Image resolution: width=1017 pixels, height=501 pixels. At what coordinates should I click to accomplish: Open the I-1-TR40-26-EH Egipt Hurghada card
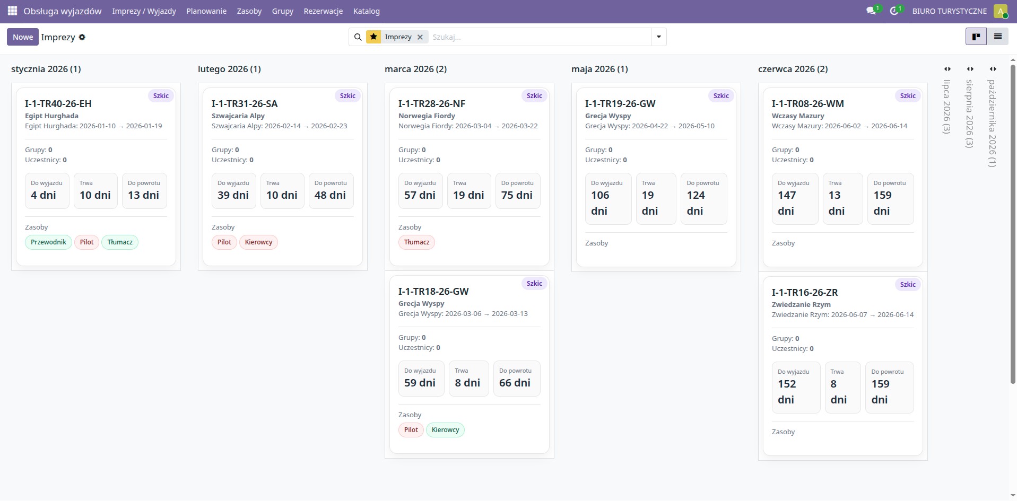click(x=58, y=104)
